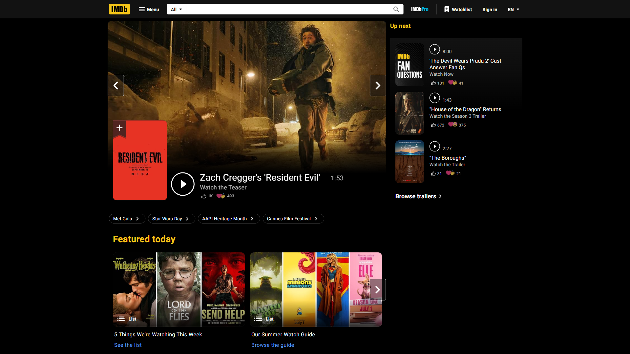Go to previous hero trailer slide

116,86
